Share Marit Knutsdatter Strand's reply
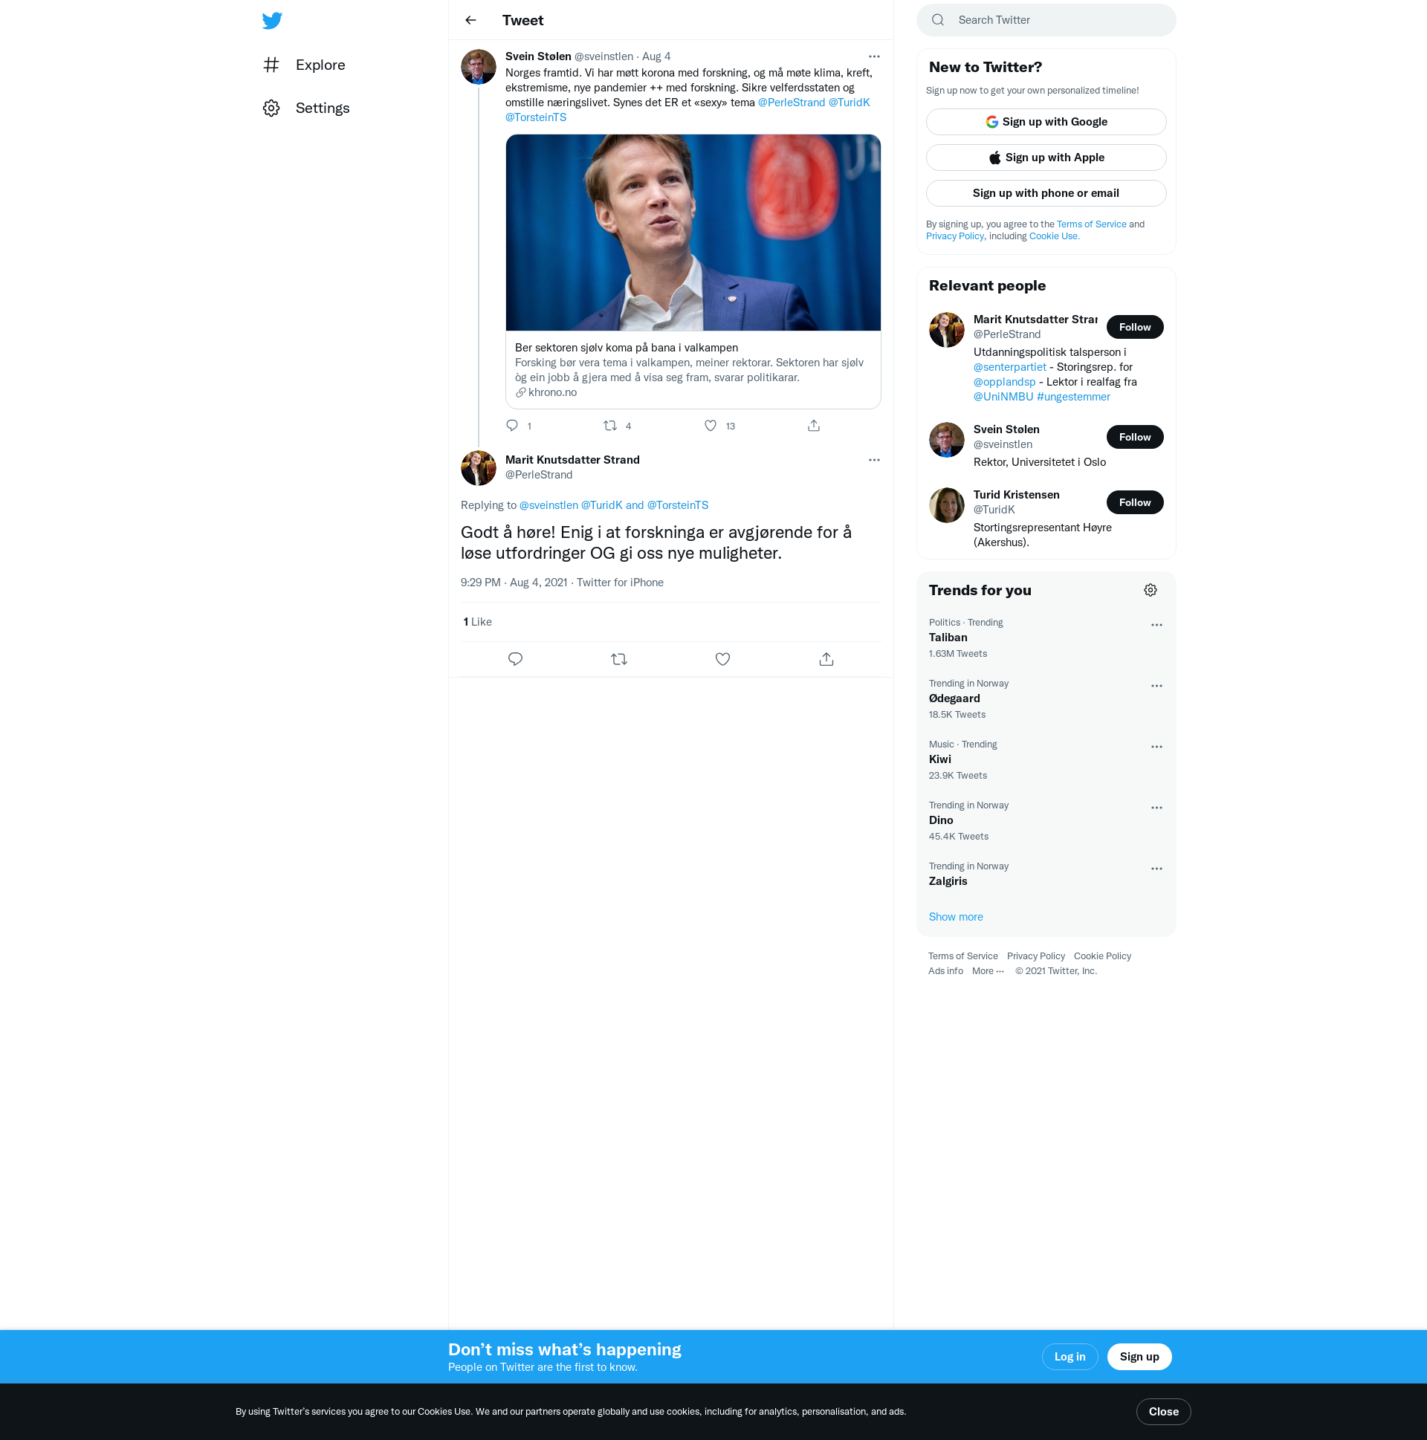The height and width of the screenshot is (1440, 1427). pos(826,659)
